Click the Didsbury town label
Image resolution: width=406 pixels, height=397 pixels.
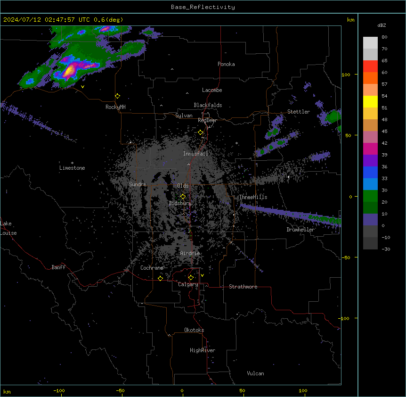tap(180, 203)
